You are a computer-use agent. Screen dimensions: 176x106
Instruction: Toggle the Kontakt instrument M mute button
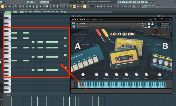[x=149, y=27]
